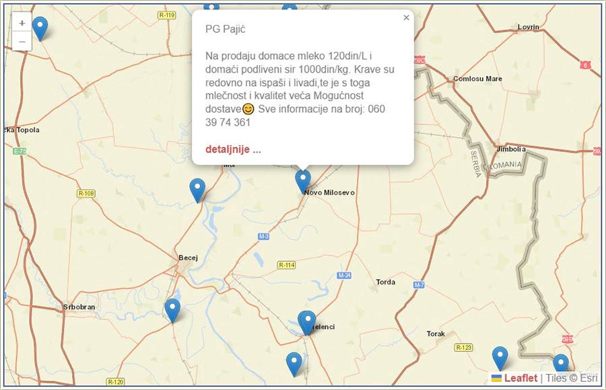This screenshot has width=606, height=390.
Task: Zoom in on the map
Action: 22,22
